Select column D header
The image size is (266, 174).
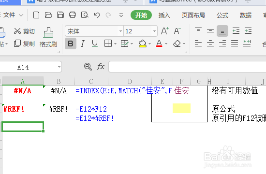(x=130, y=81)
